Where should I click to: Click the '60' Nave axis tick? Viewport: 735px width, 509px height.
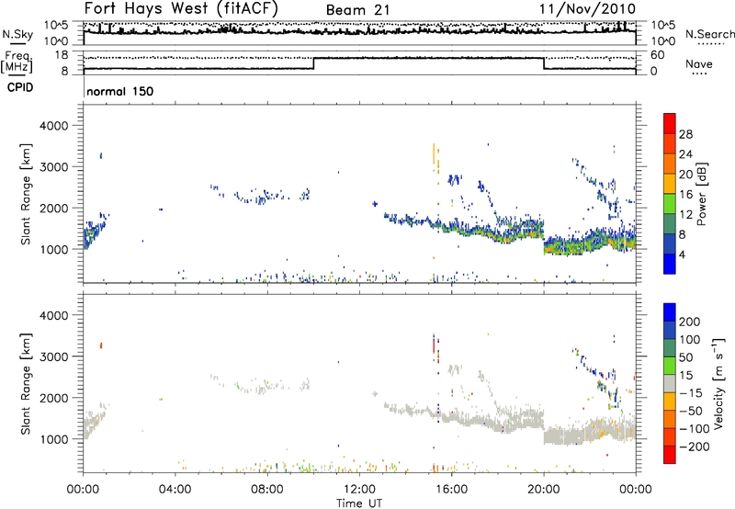tap(657, 55)
